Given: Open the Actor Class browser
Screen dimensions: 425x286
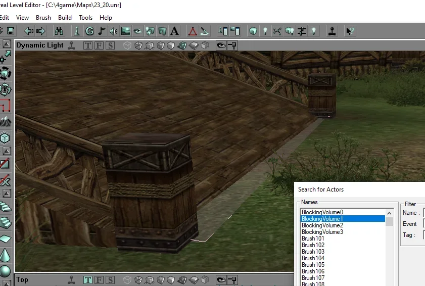Looking at the screenshot, I should click(77, 31).
